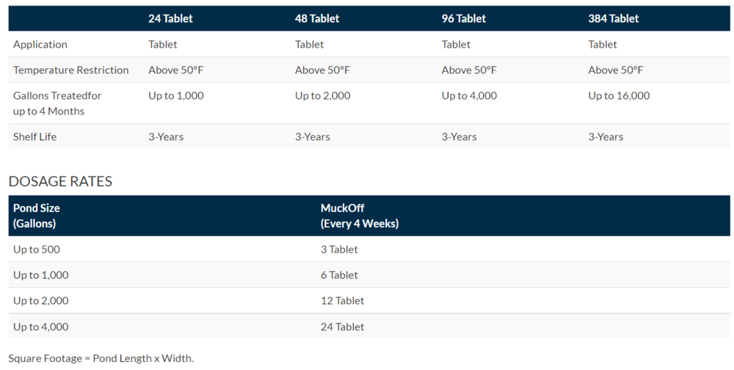Click the 6 Tablet dosage cell
The height and width of the screenshot is (370, 734).
339,275
